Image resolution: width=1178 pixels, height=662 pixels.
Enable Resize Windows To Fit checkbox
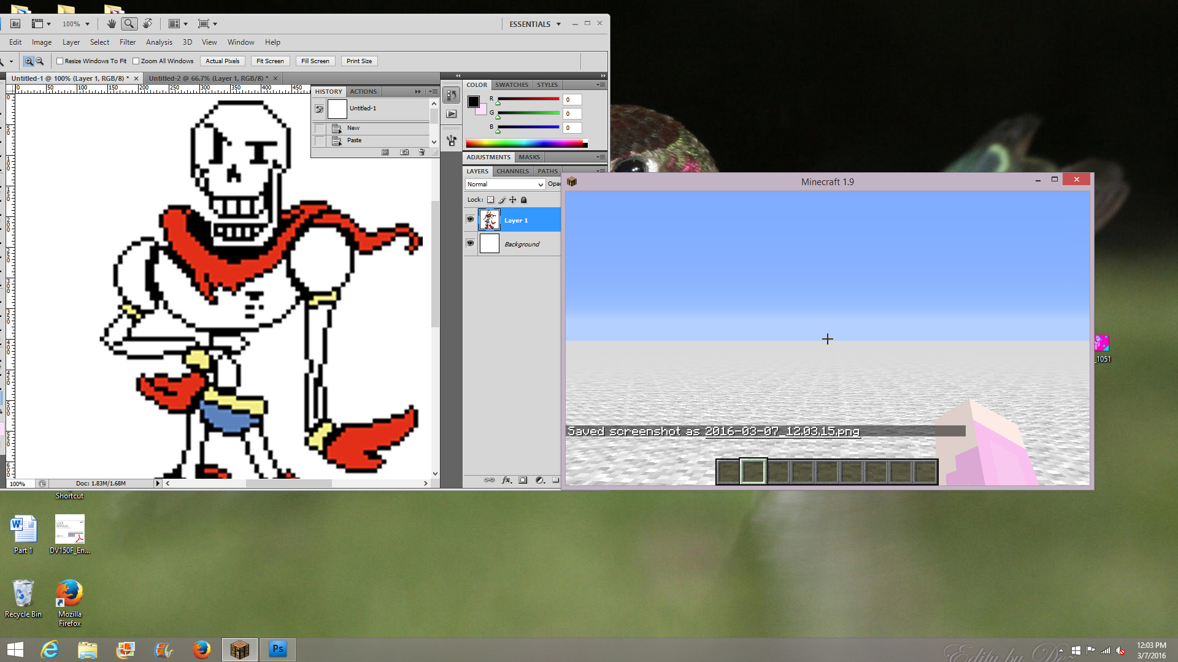tap(60, 61)
